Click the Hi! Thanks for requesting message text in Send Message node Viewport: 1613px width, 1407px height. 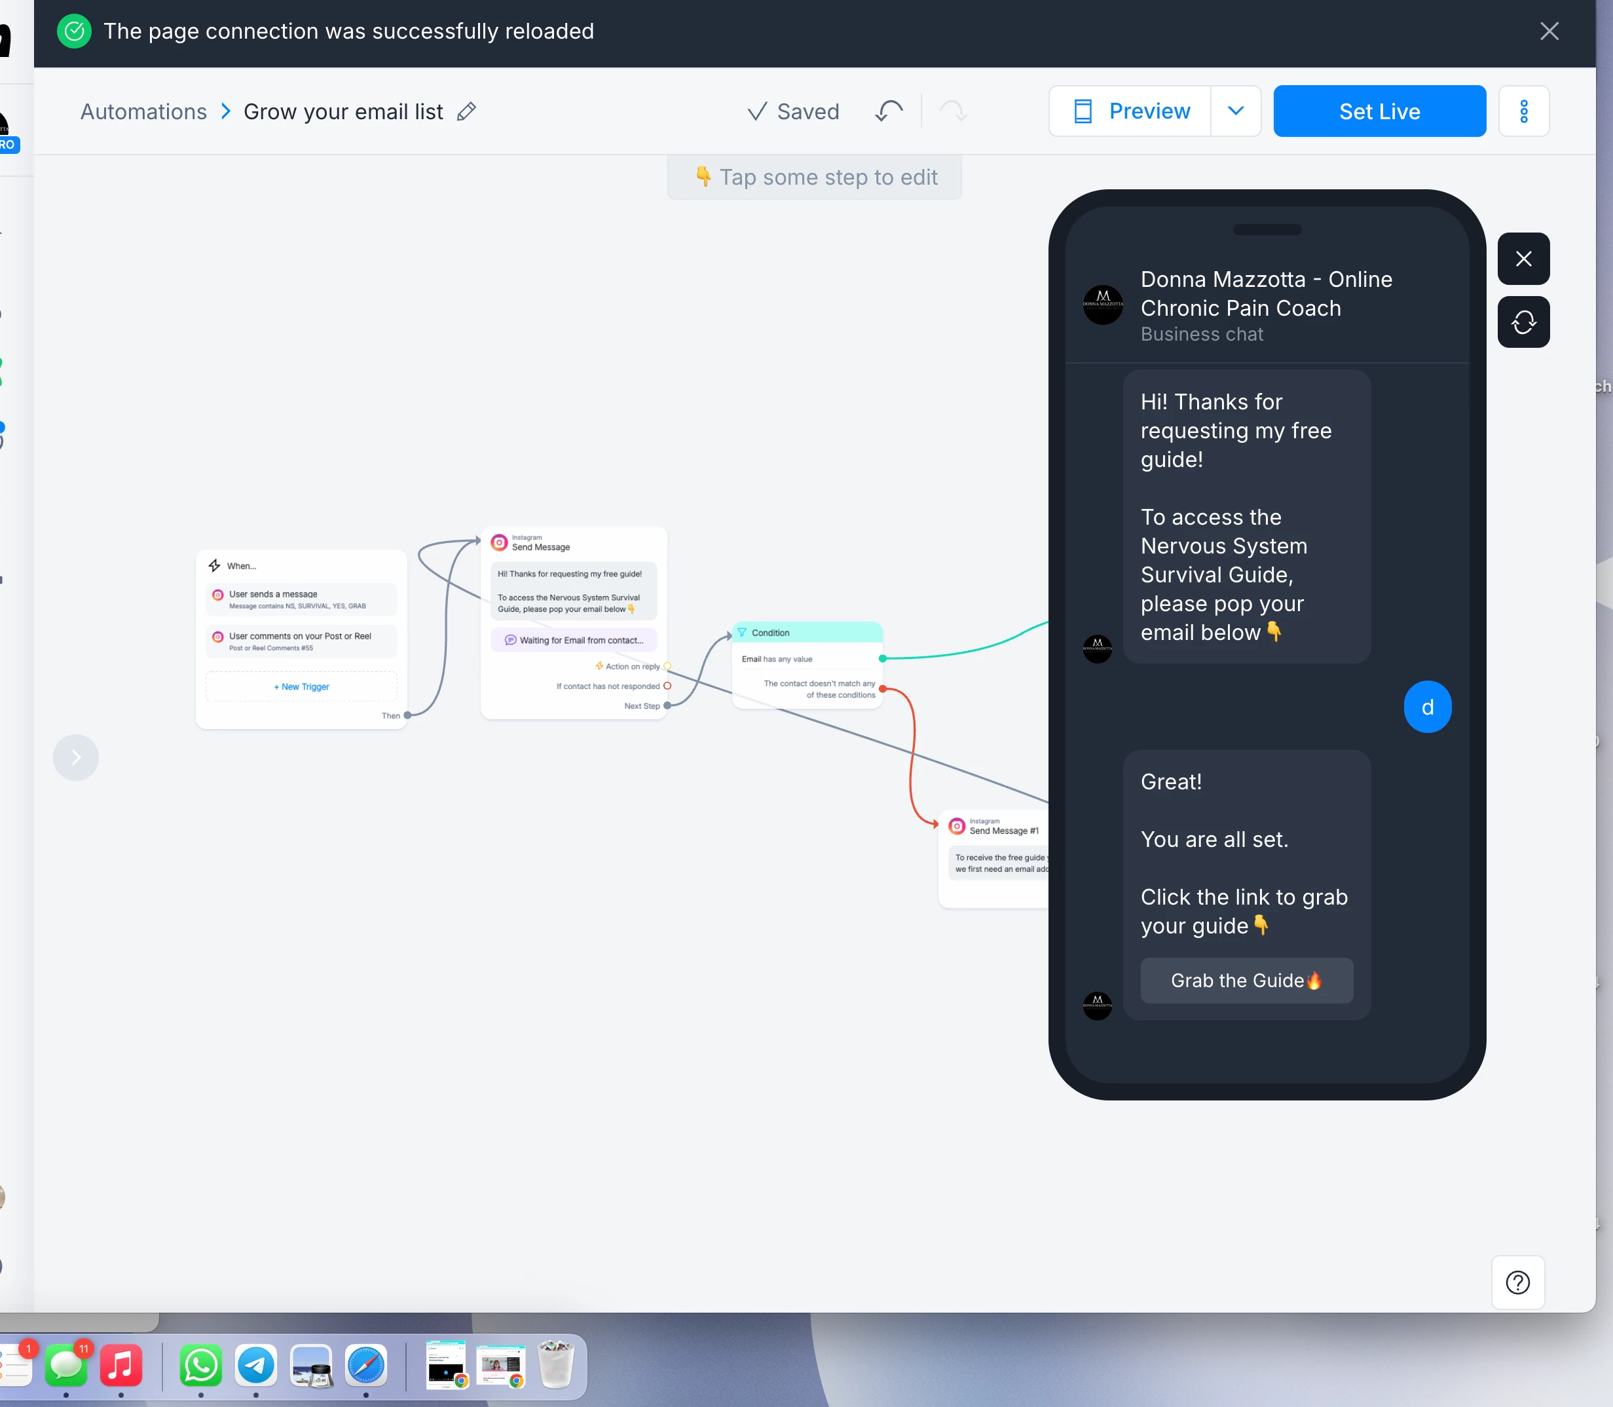[x=574, y=591]
